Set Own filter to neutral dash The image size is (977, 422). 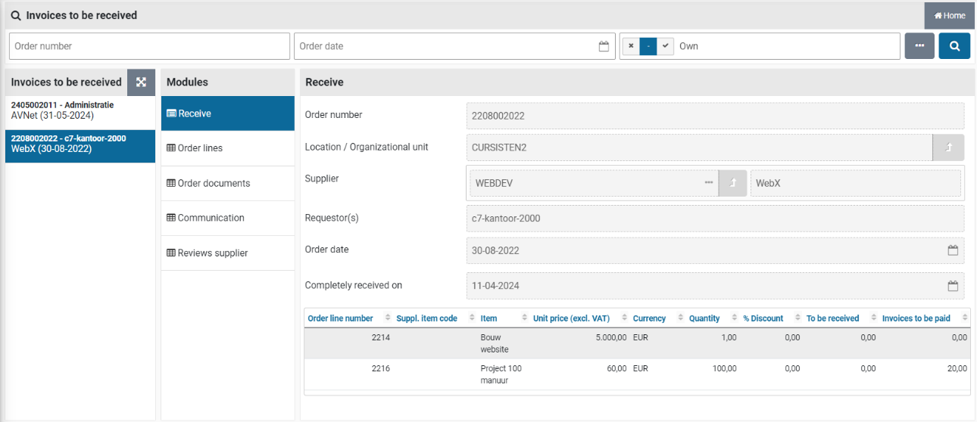pyautogui.click(x=648, y=46)
